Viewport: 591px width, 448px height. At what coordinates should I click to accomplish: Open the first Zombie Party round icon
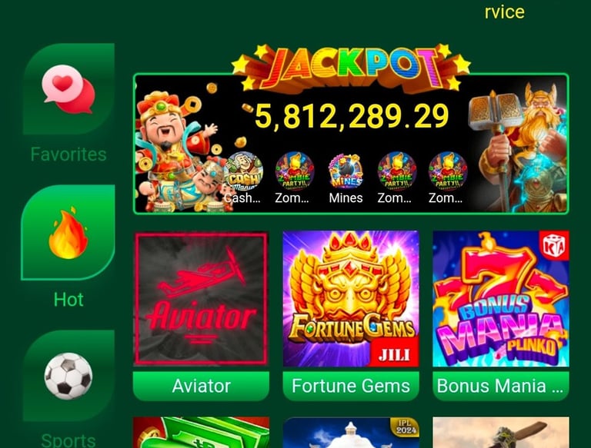[x=295, y=171]
